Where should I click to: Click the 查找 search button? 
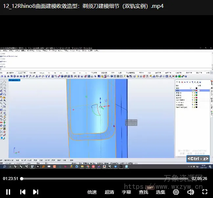143,192
